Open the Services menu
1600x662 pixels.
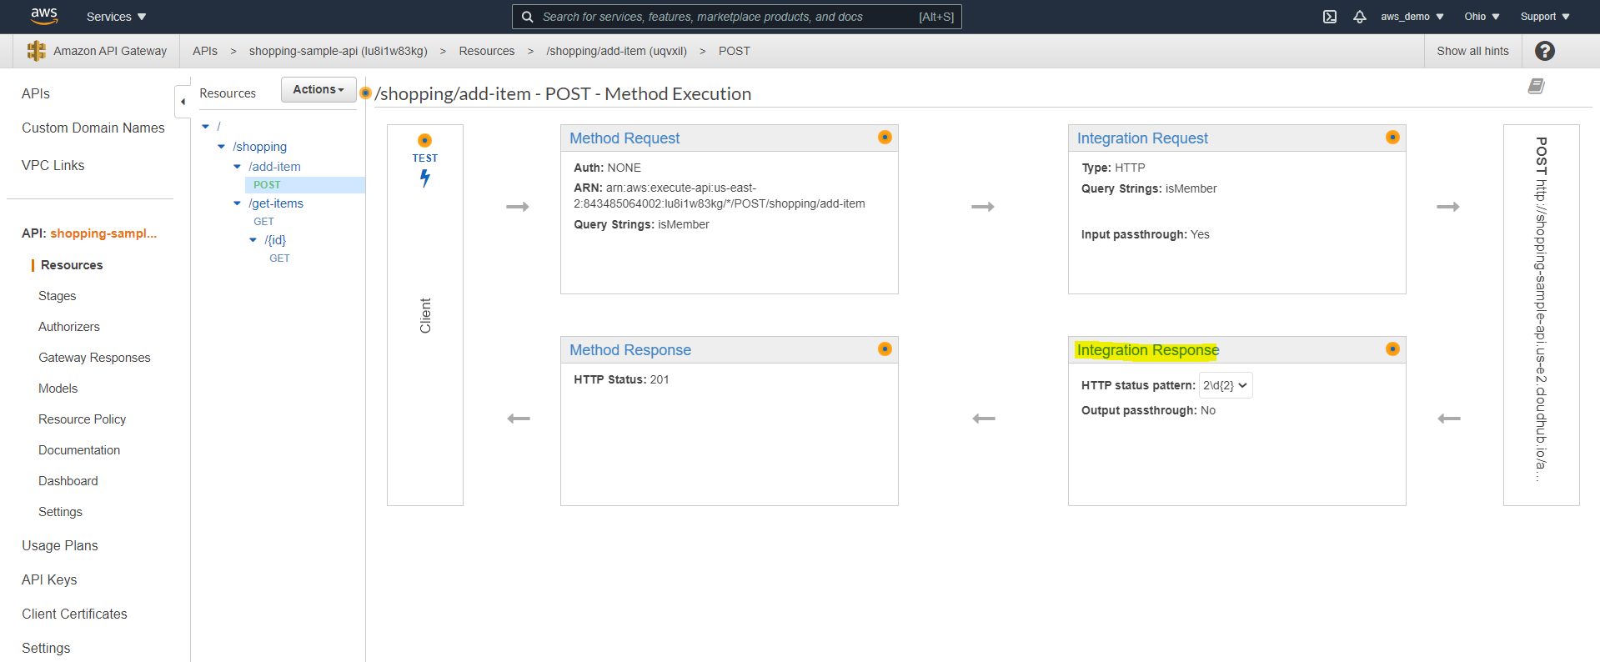pos(116,17)
